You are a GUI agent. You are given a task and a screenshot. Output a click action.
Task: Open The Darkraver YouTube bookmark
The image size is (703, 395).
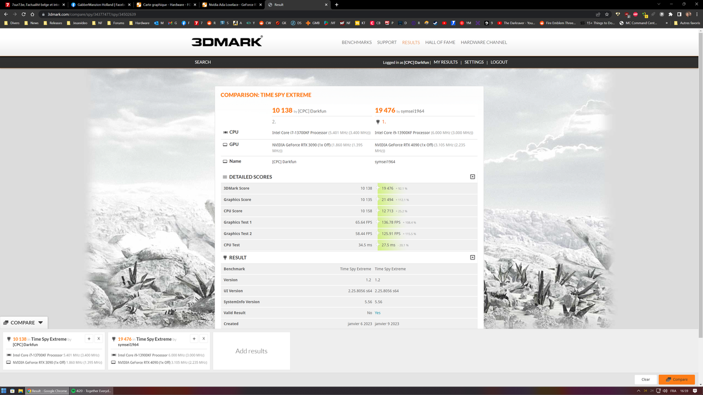516,23
